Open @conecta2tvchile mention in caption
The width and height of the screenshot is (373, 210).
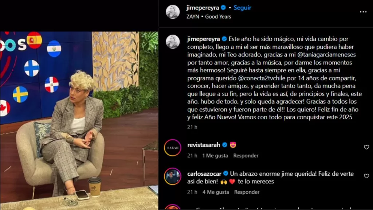[x=263, y=78]
